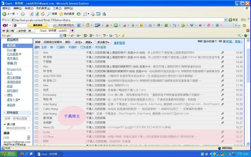Click the grey Forward arrow button
The height and width of the screenshot is (157, 251).
click(23, 14)
